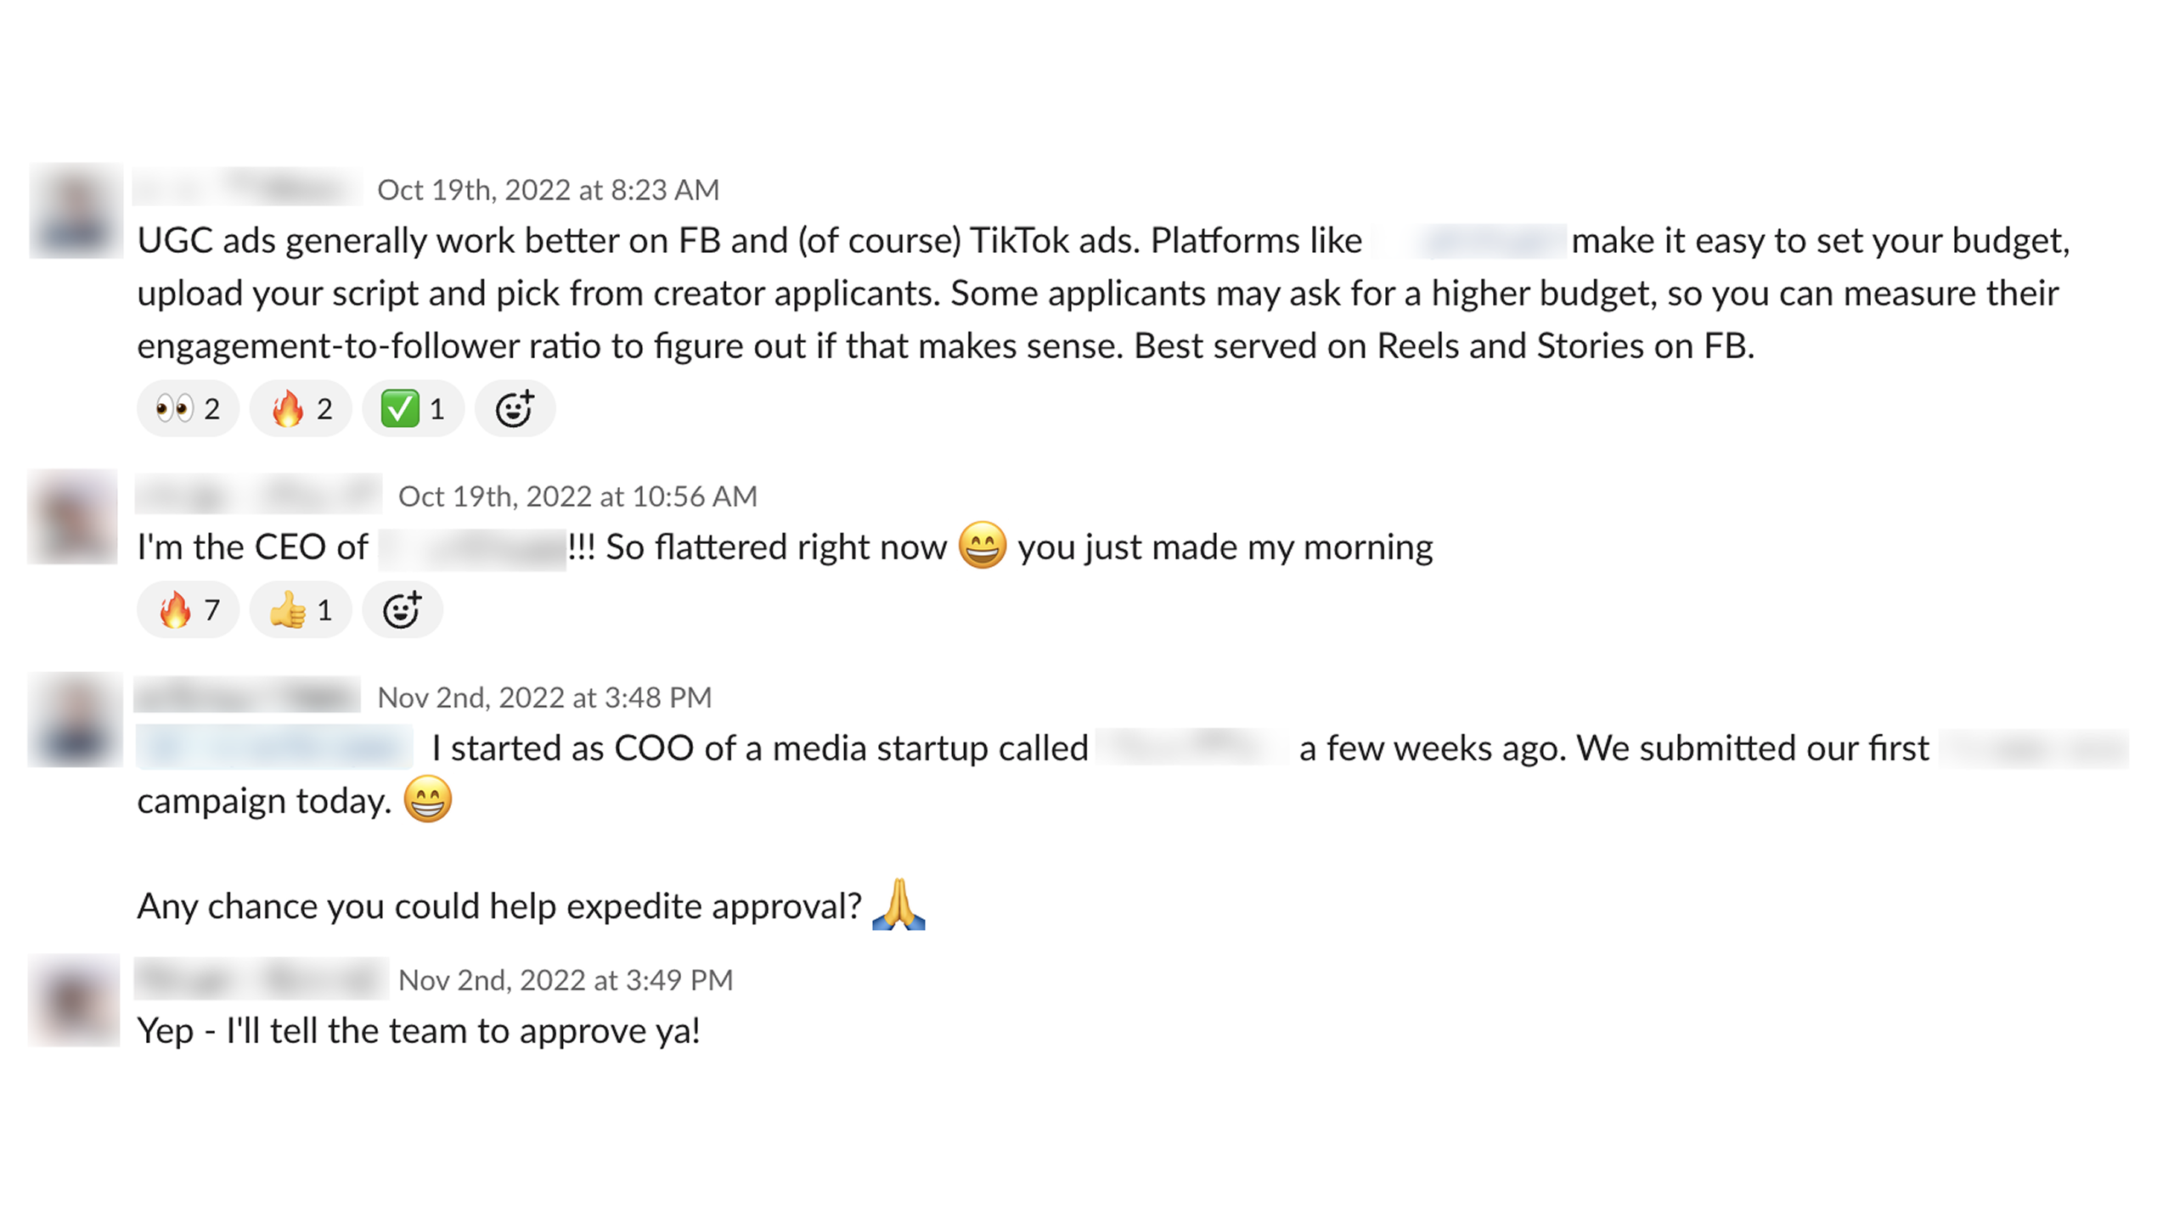
Task: Open the avatar of the 10:56 AM message
Action: pyautogui.click(x=73, y=517)
